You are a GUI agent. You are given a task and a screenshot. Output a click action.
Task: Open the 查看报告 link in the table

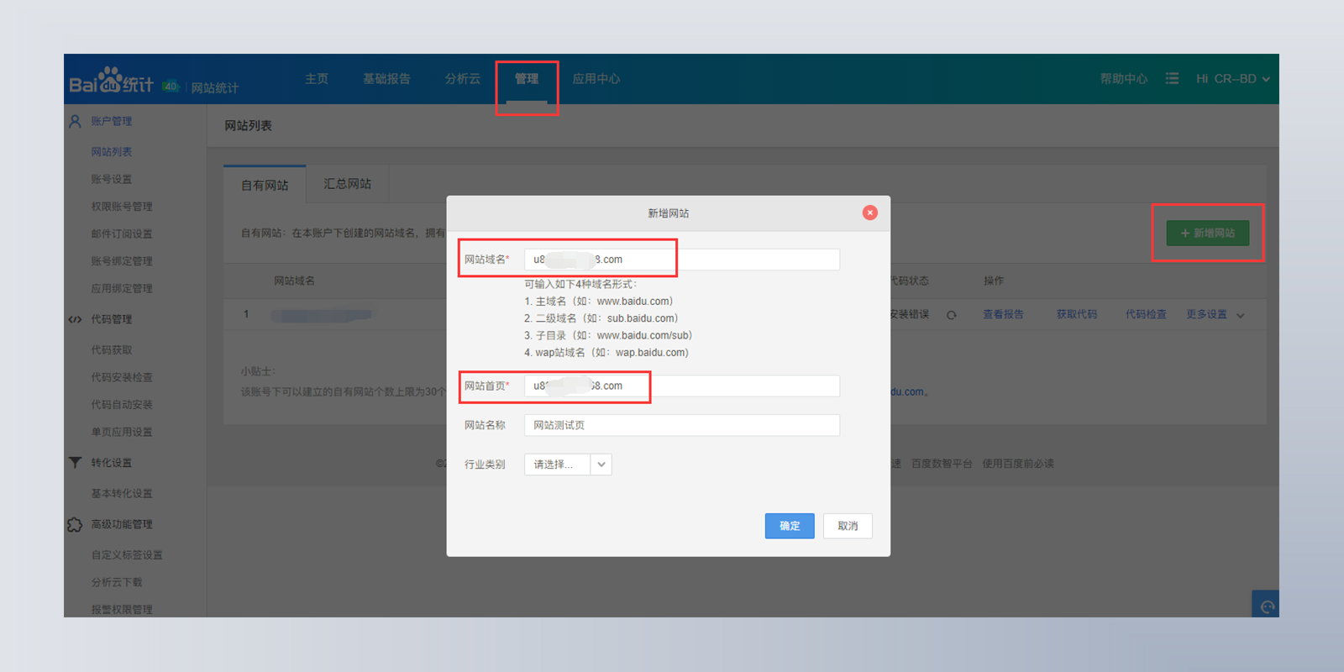tap(1003, 314)
